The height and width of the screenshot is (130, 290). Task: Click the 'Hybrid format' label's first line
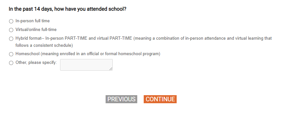tap(143, 38)
